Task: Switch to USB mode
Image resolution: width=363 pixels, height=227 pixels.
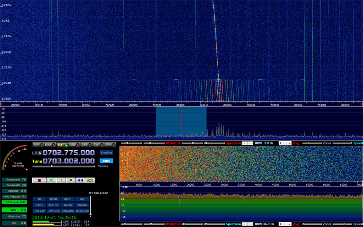Action: click(x=84, y=145)
